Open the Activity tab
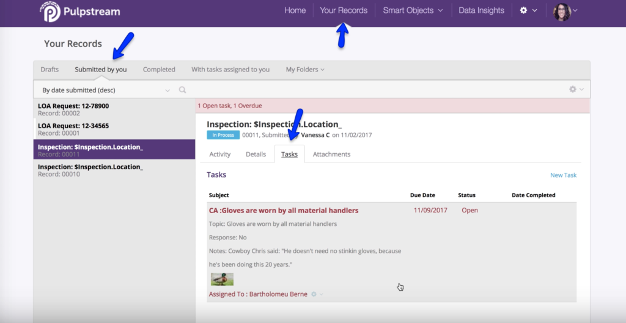This screenshot has width=626, height=323. tap(219, 154)
